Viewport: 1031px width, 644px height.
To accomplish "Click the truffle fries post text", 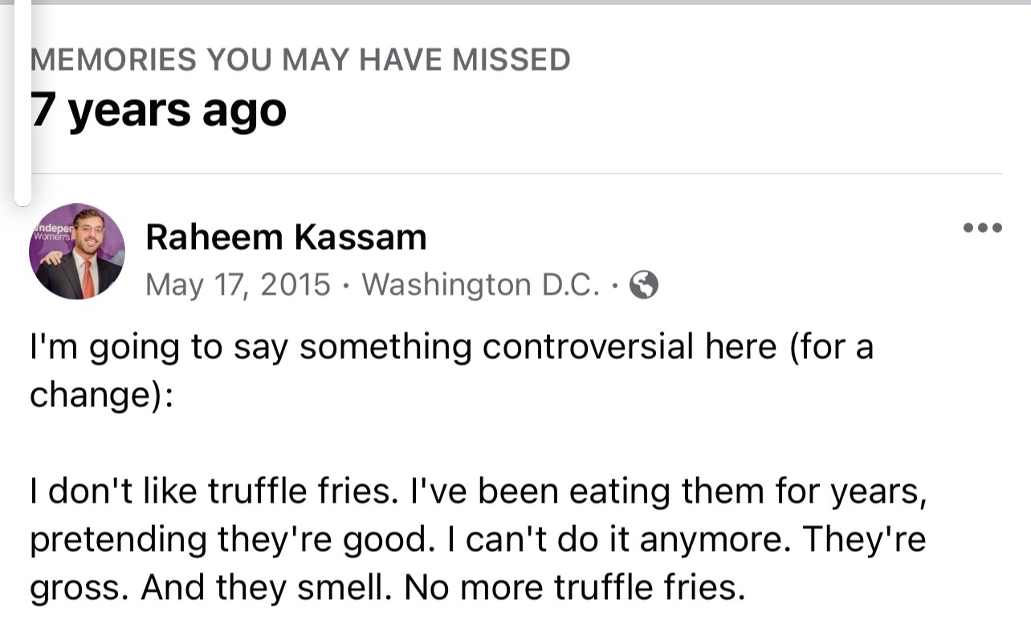I will pos(480,538).
